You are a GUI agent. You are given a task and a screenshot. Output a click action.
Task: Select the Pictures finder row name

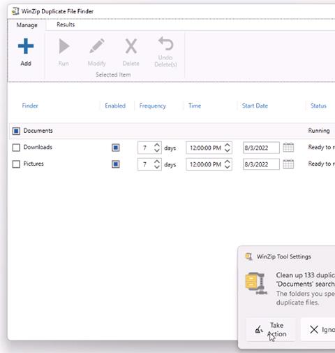(33, 164)
